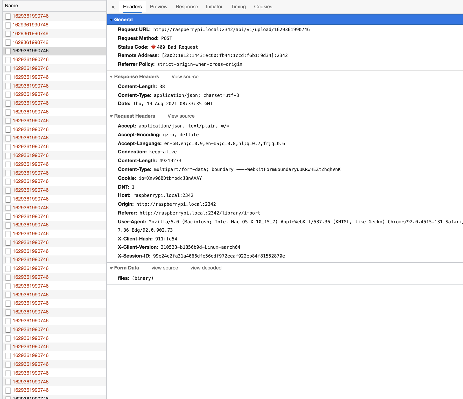
Task: Click the Connection keep-alive value
Action: 163,152
